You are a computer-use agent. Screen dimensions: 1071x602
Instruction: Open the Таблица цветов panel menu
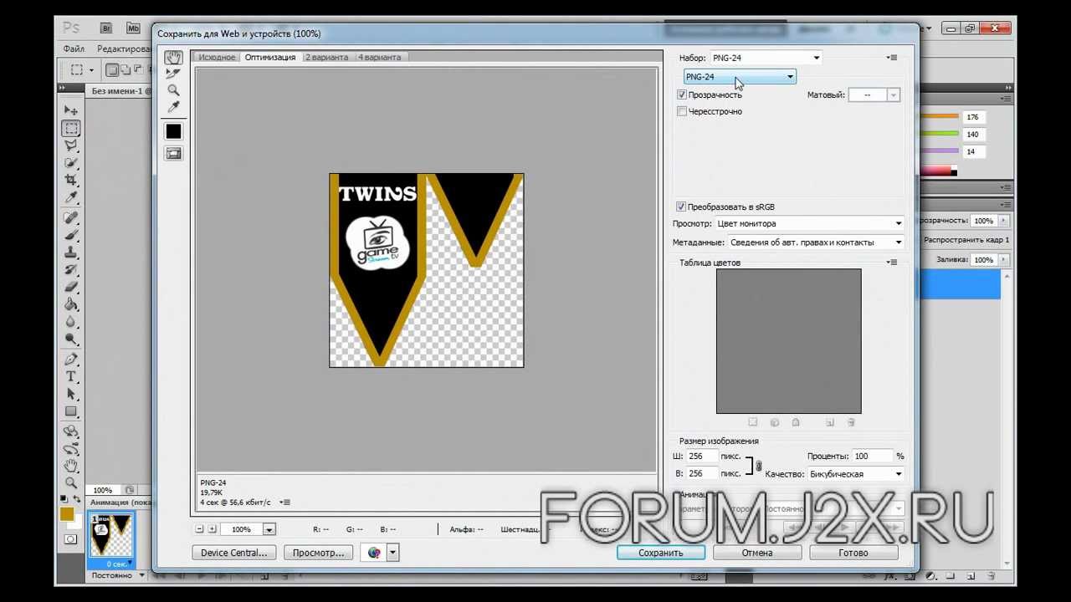pos(892,263)
